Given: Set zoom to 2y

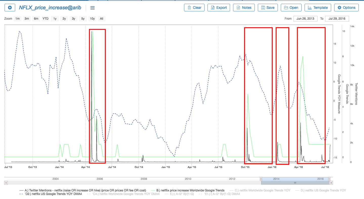Looking at the screenshot, I should click(x=64, y=19).
